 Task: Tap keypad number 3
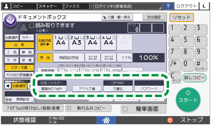point(201,30)
